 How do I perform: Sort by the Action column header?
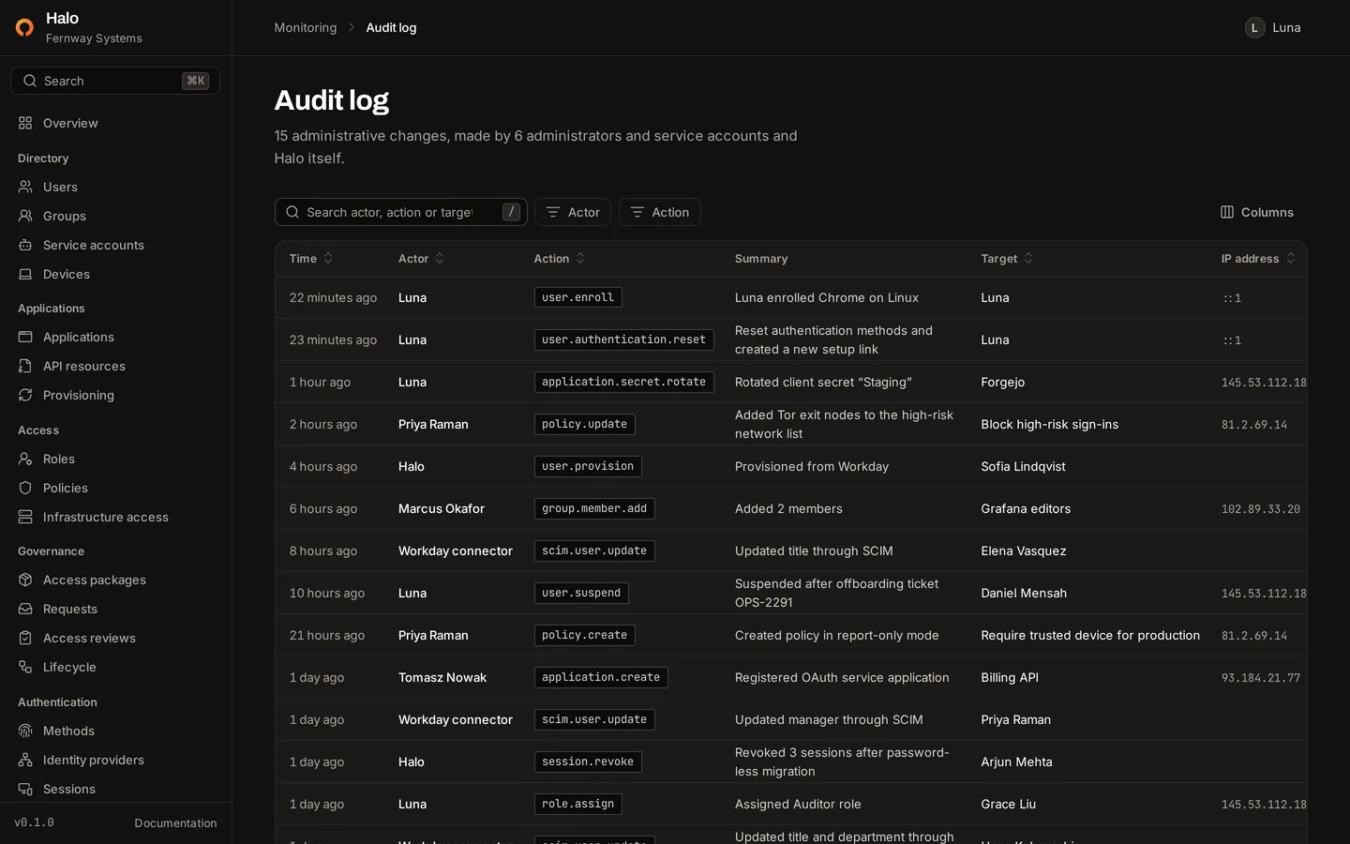pos(560,259)
